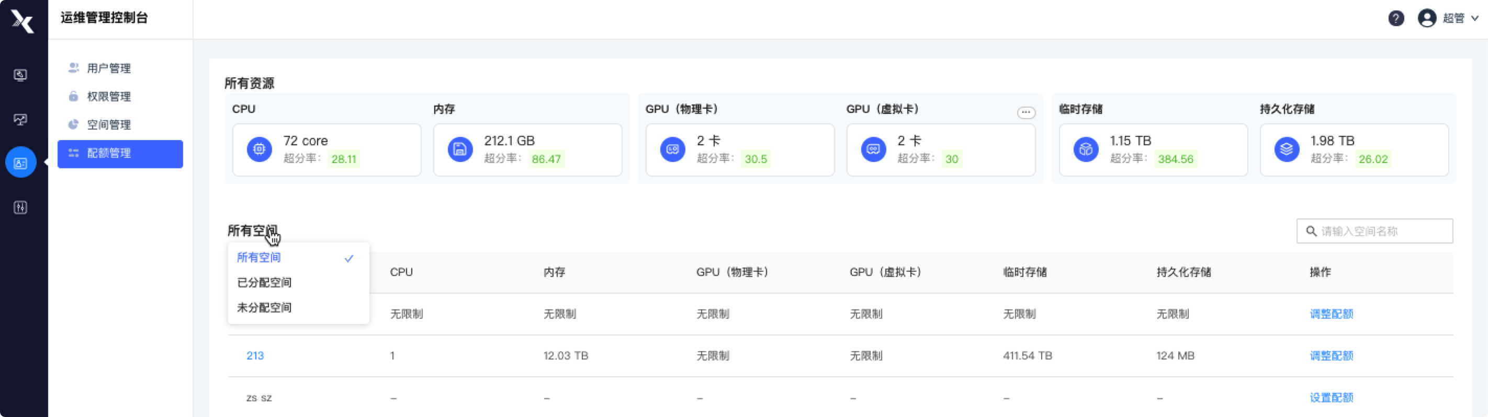Click the X logo in top-left corner

[22, 21]
